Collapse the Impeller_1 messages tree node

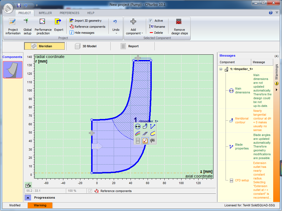[x=221, y=69]
